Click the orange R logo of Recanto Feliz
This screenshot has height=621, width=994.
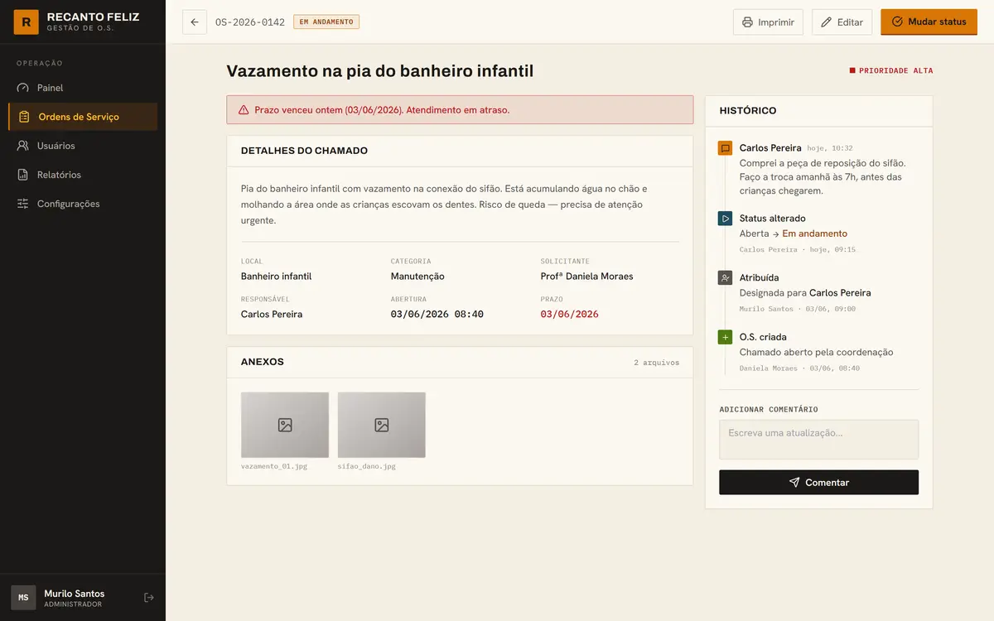click(26, 22)
